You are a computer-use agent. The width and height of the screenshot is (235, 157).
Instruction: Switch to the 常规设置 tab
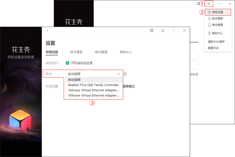pos(52,52)
